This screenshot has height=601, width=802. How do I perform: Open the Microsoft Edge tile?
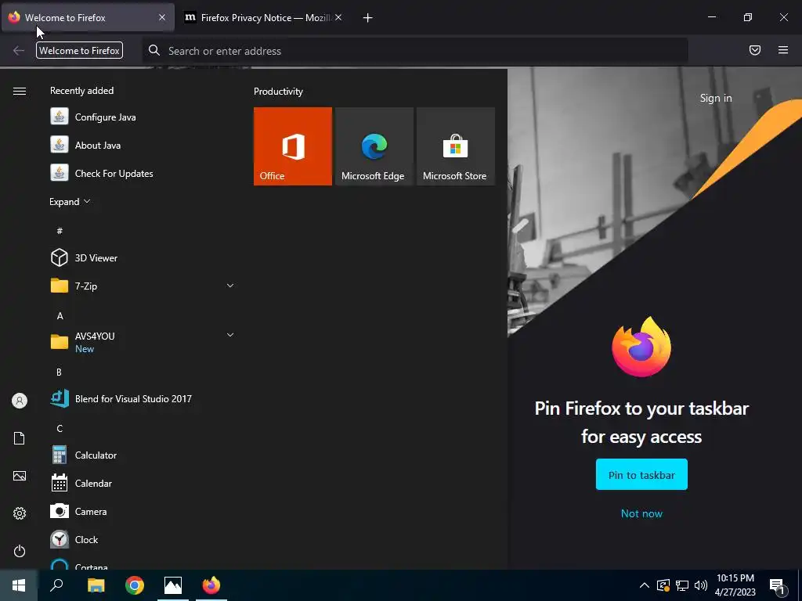[374, 146]
